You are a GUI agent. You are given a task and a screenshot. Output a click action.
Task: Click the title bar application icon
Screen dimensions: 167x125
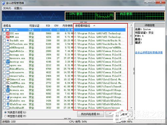[3, 3]
